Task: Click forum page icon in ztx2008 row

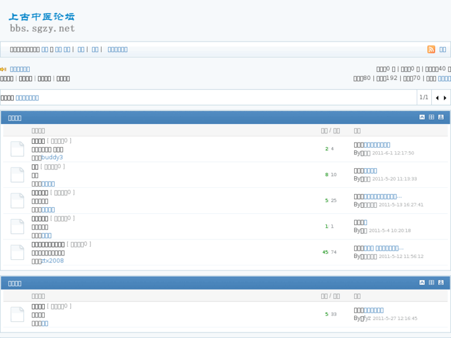Action: [x=17, y=252]
